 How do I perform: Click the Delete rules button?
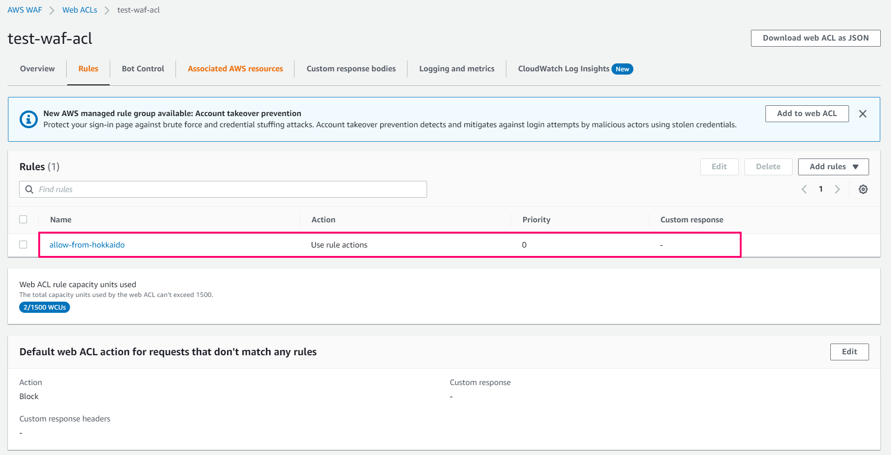(x=768, y=167)
